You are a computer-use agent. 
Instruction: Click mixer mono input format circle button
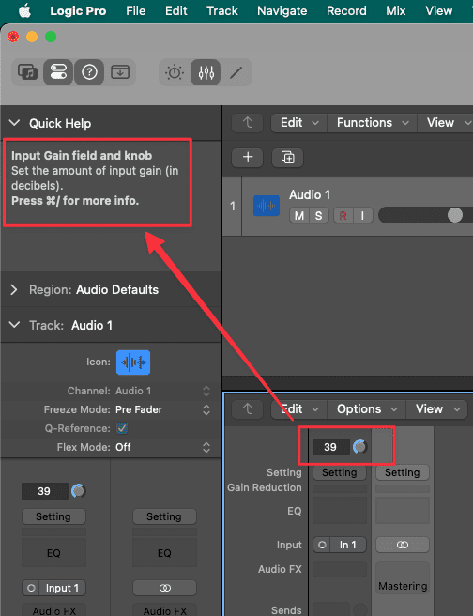[322, 545]
